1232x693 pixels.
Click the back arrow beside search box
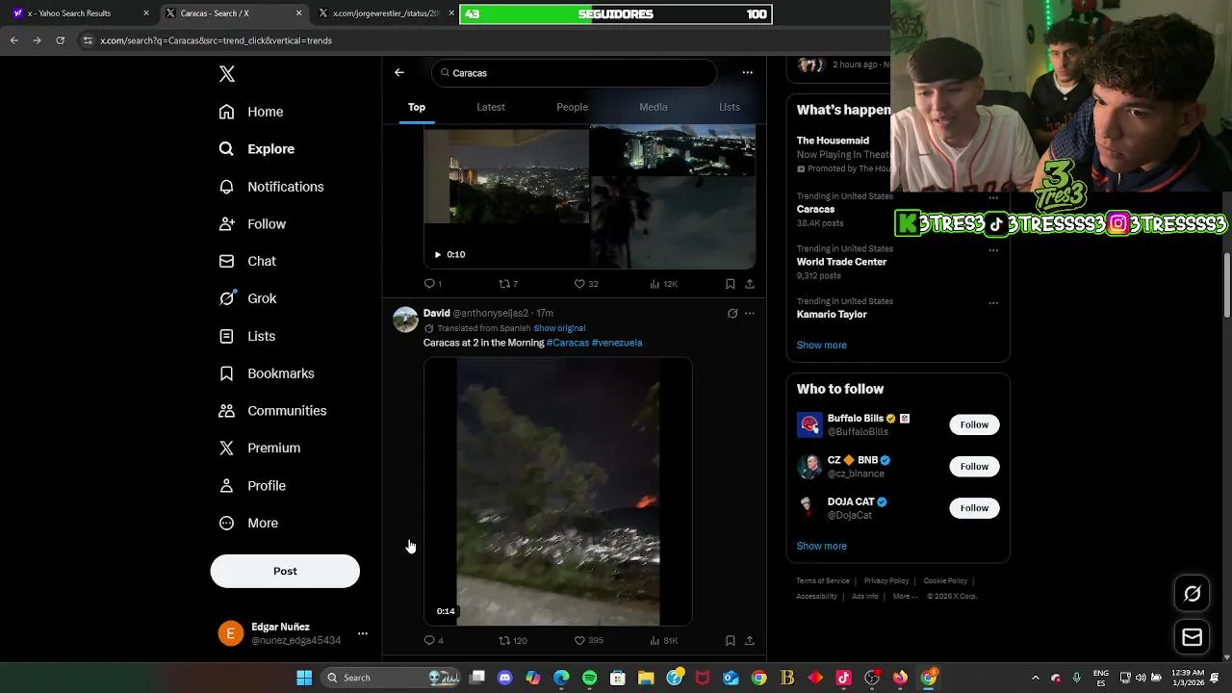click(x=399, y=72)
